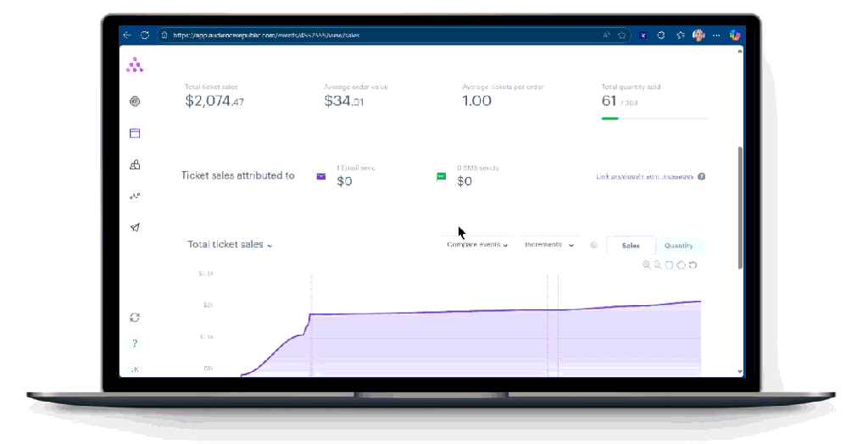Open the question mark help icon
This screenshot has height=444, width=868.
pos(135,343)
